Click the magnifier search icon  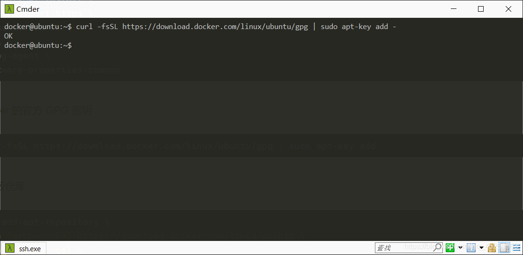(437, 247)
